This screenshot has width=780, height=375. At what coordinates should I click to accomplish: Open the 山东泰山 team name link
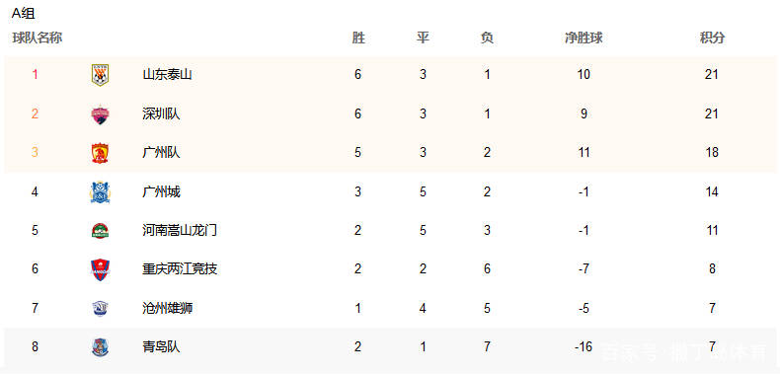pos(167,75)
